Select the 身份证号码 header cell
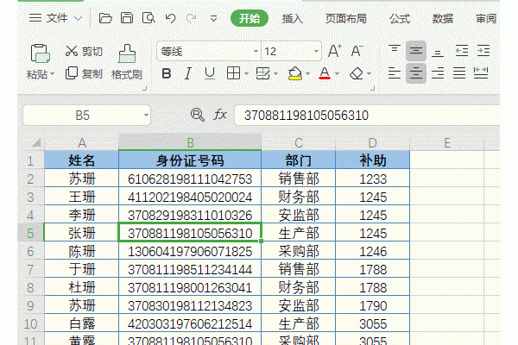Viewport: 518px width, 345px height. [190, 160]
